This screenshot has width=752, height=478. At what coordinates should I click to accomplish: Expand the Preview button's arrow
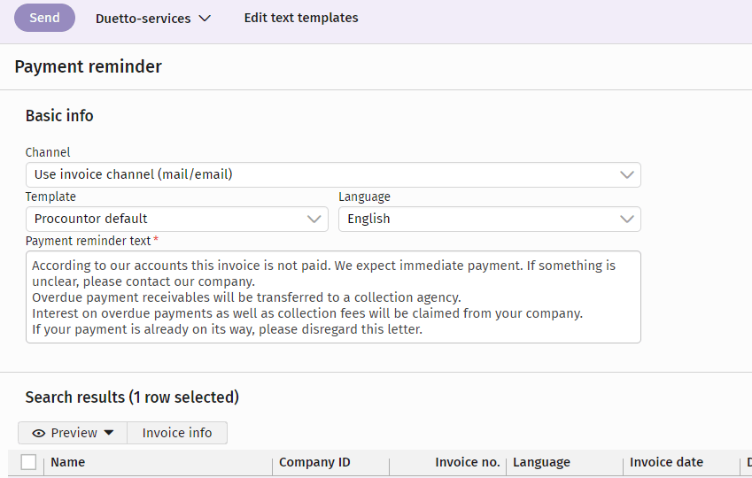point(109,433)
